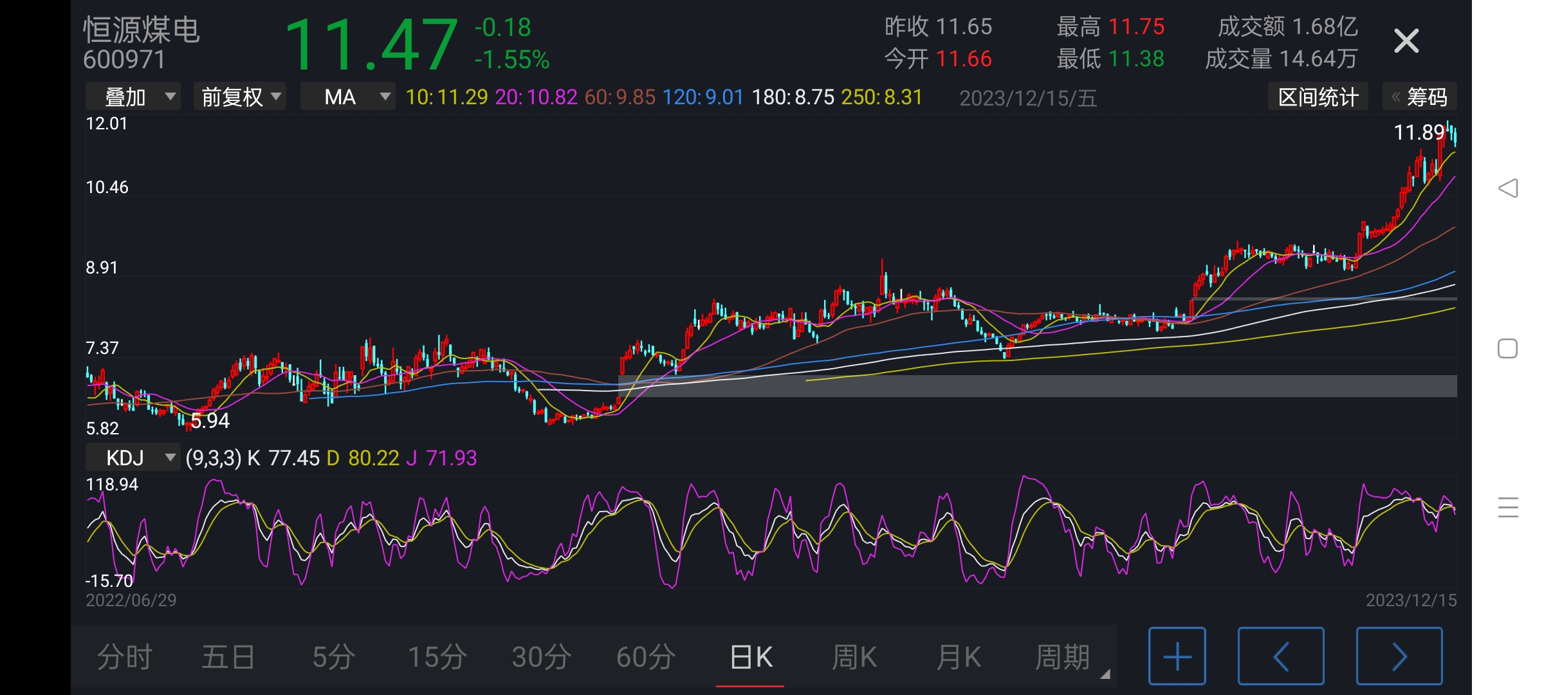
Task: Switch to the 5分 tab
Action: pos(333,657)
